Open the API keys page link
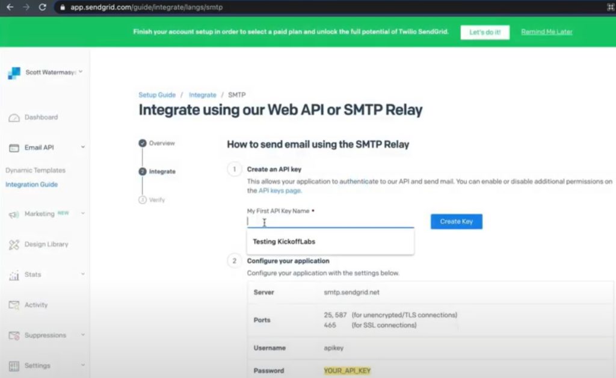 pos(279,191)
